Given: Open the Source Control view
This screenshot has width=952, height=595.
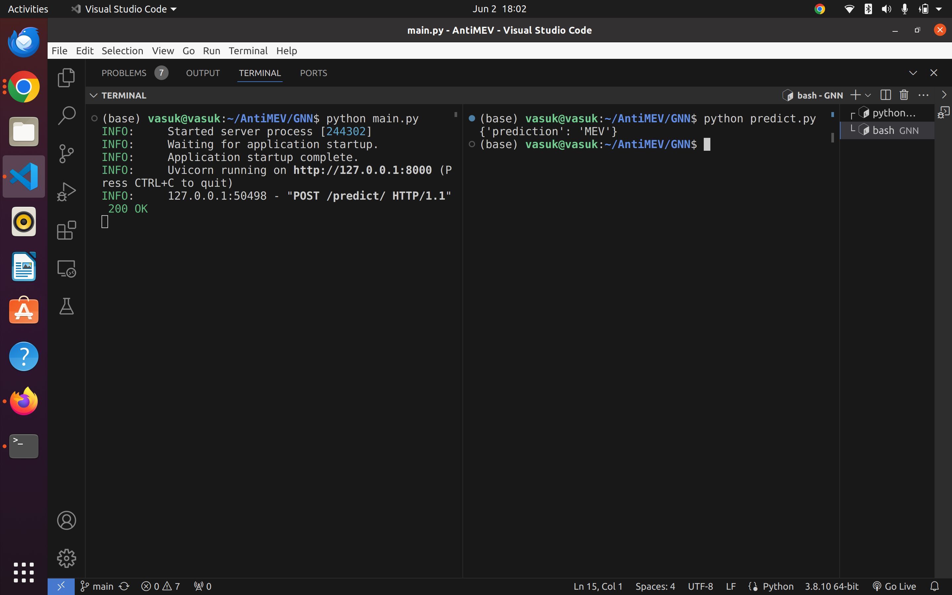Looking at the screenshot, I should point(66,153).
